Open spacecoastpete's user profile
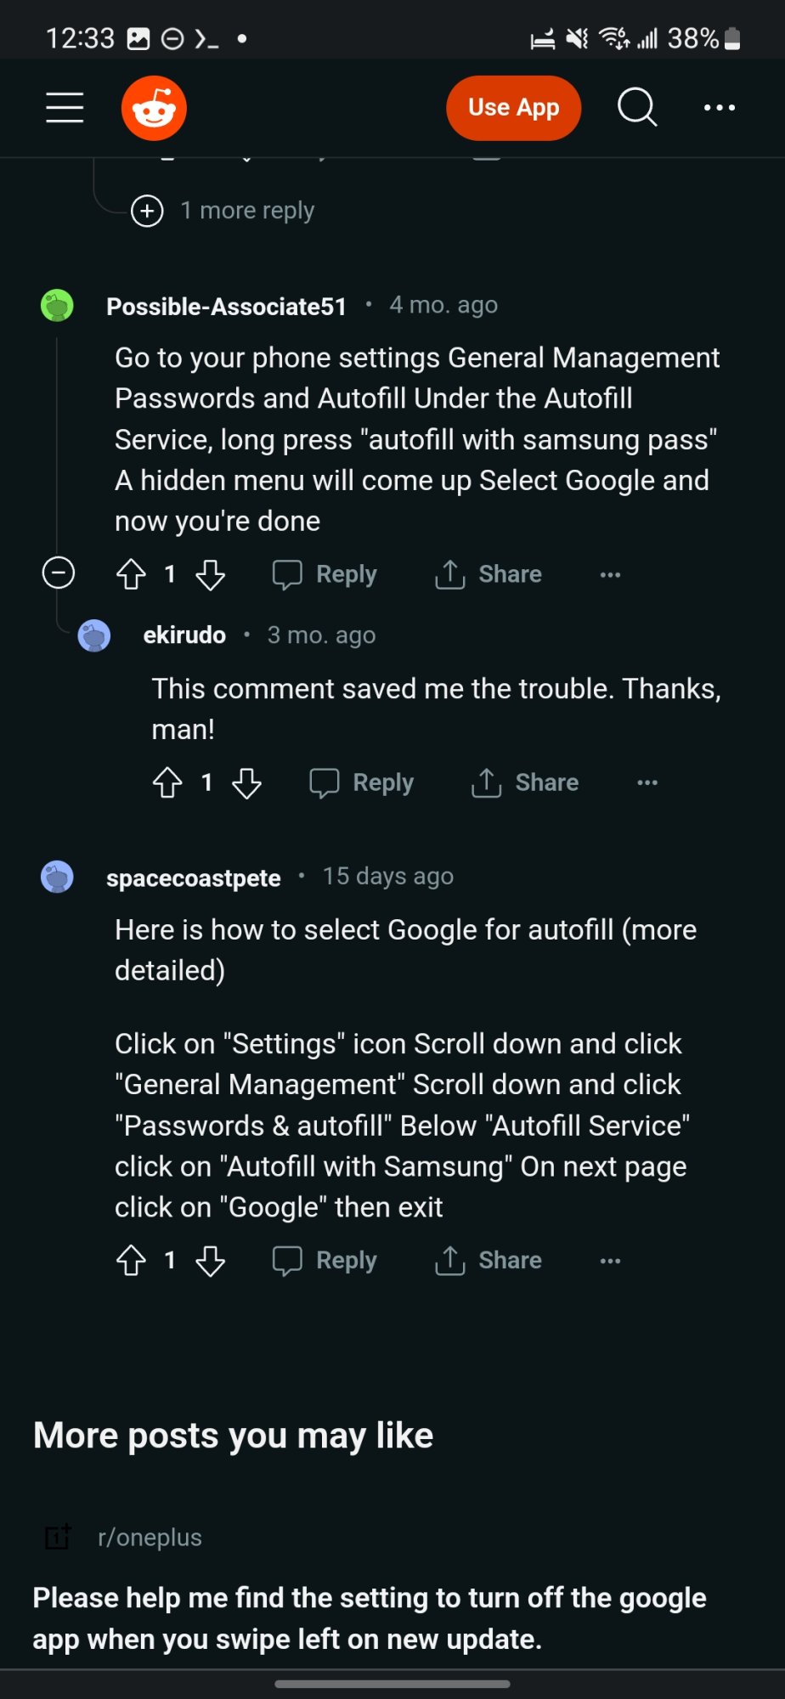 pyautogui.click(x=193, y=878)
